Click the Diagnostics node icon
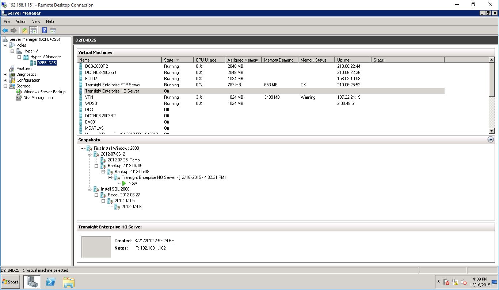499x290 pixels. pos(12,74)
